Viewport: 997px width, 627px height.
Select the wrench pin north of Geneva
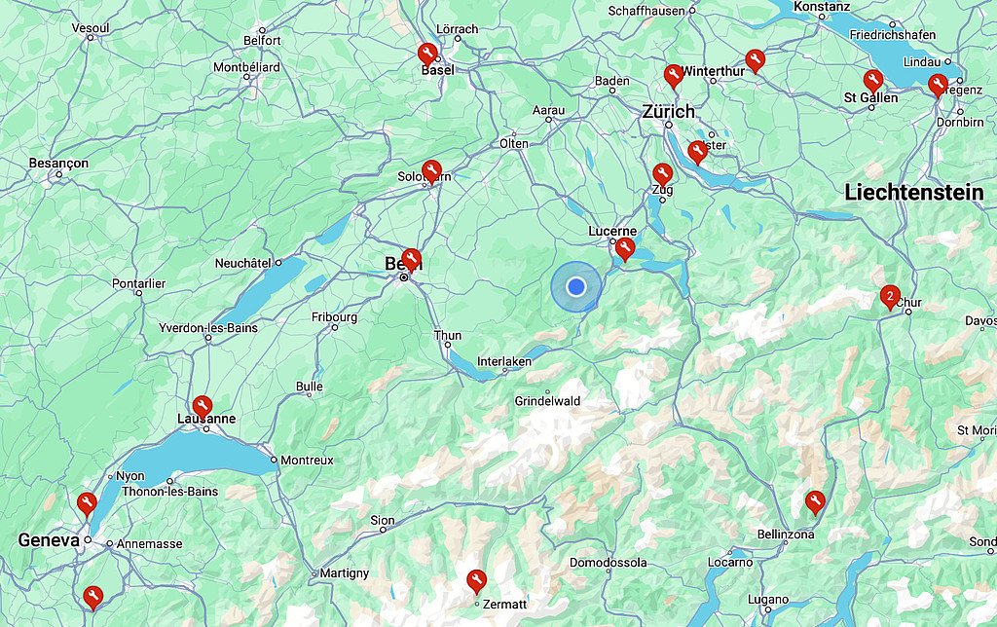tap(87, 504)
